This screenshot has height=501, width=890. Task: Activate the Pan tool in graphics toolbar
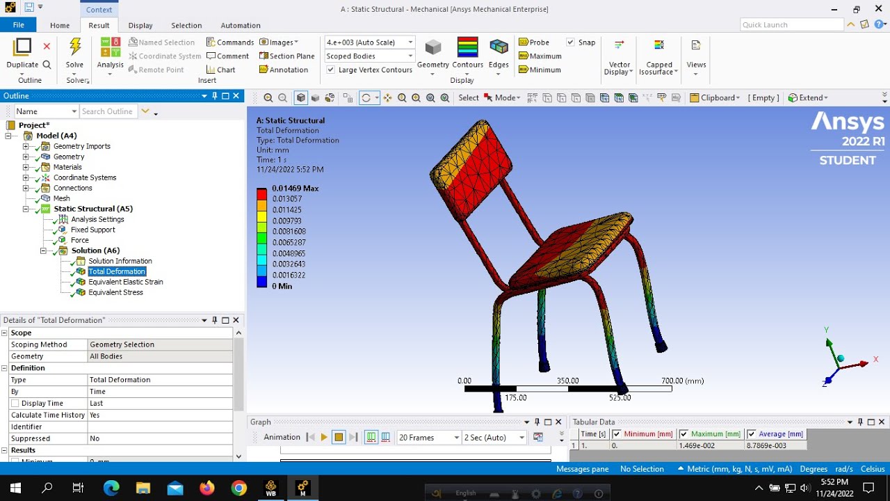tap(387, 98)
